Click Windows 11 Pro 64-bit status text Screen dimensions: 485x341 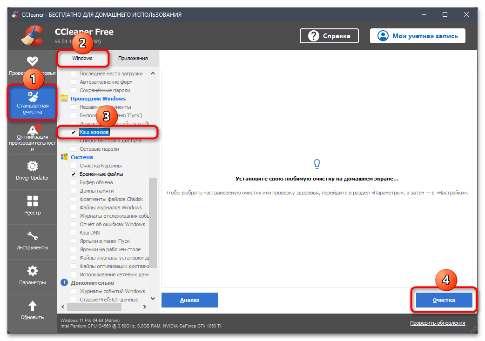point(90,320)
